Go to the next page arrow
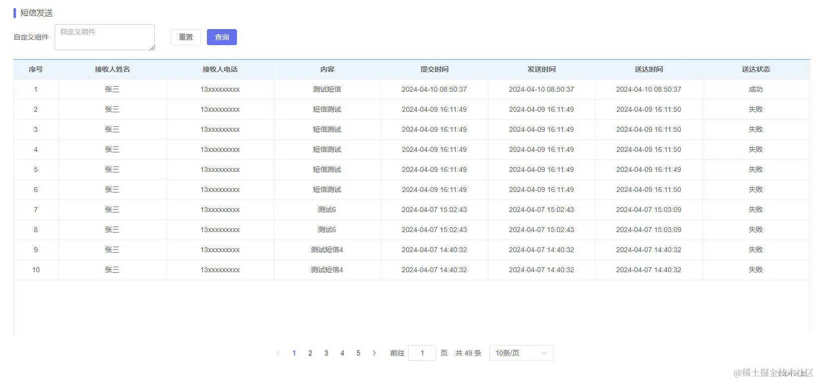Viewport: 817px width, 381px height. [374, 353]
